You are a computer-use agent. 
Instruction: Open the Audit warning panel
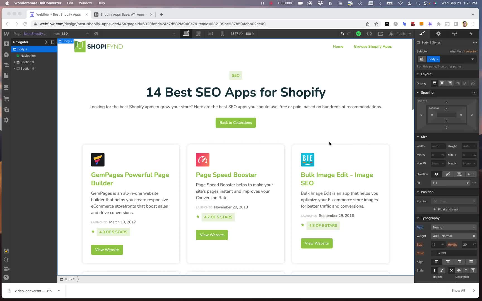tap(6, 251)
